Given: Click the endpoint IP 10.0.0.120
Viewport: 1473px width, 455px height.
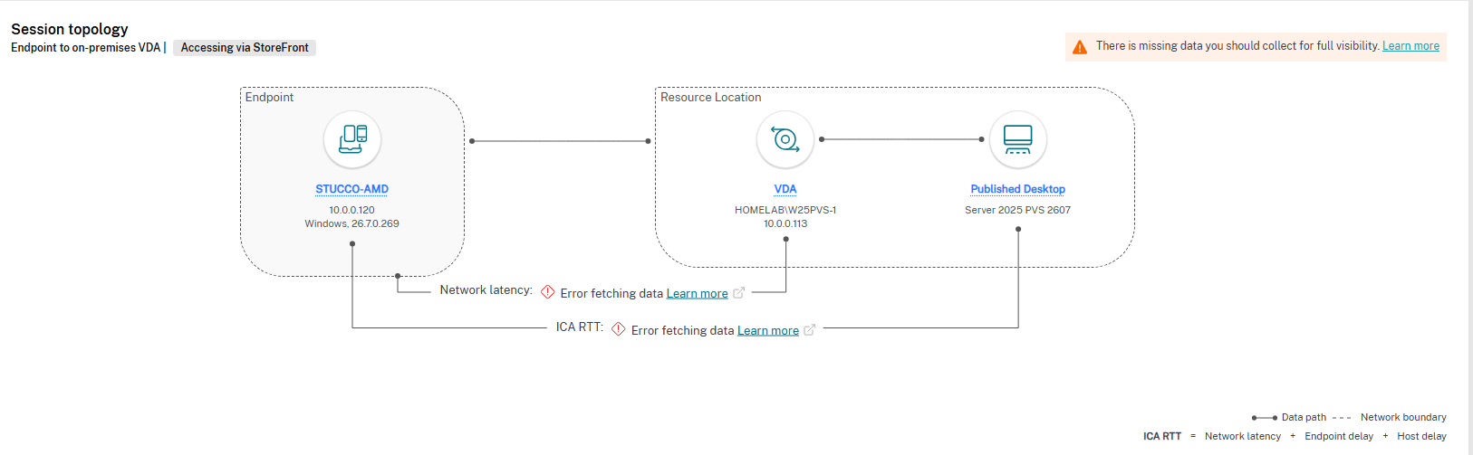Looking at the screenshot, I should 351,210.
